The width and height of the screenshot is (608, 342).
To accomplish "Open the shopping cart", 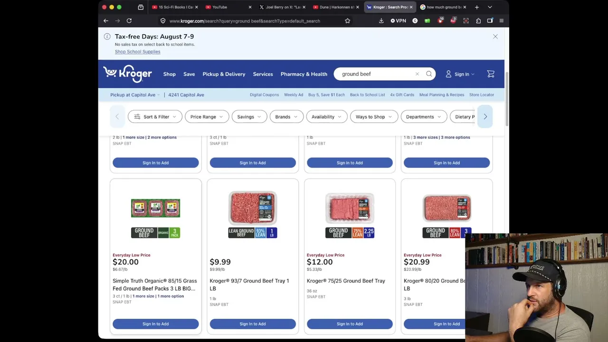I will point(491,74).
